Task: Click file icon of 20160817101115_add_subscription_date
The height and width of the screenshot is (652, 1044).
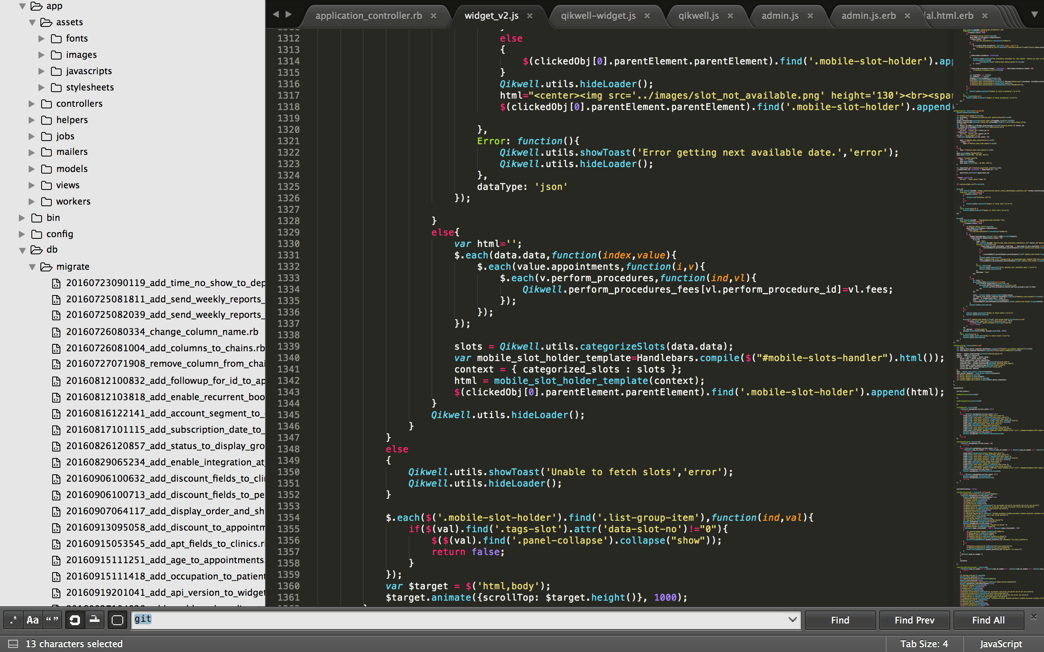Action: point(56,430)
